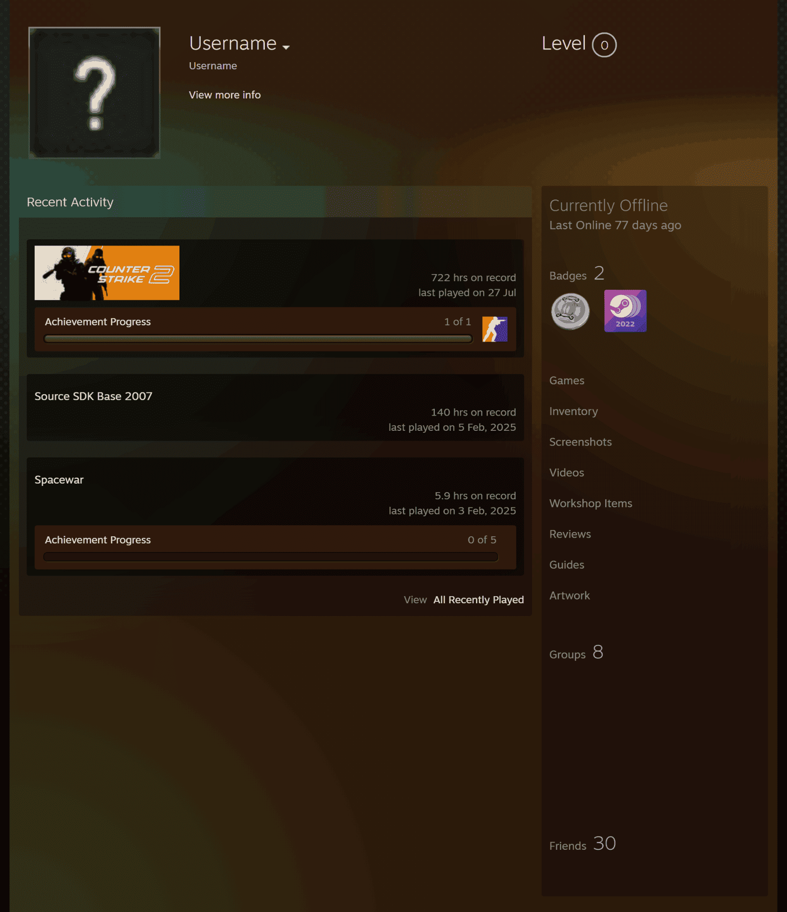Open the Games profile link
This screenshot has height=912, width=787.
[x=567, y=380]
